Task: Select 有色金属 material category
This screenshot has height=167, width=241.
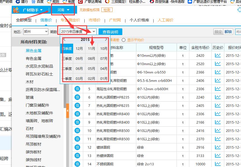Action: pyautogui.click(x=34, y=58)
